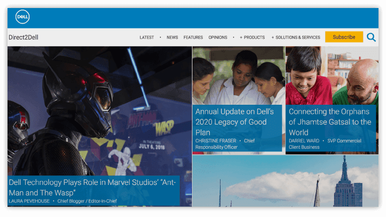Click author name DARREL WARD
This screenshot has width=386, height=217.
pyautogui.click(x=304, y=141)
